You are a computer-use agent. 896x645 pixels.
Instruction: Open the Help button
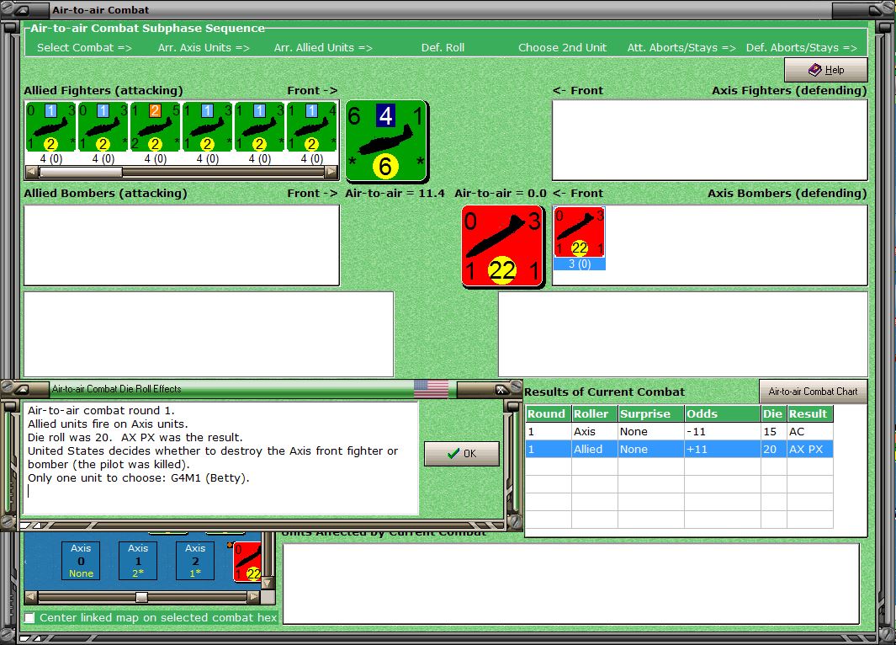coord(826,70)
